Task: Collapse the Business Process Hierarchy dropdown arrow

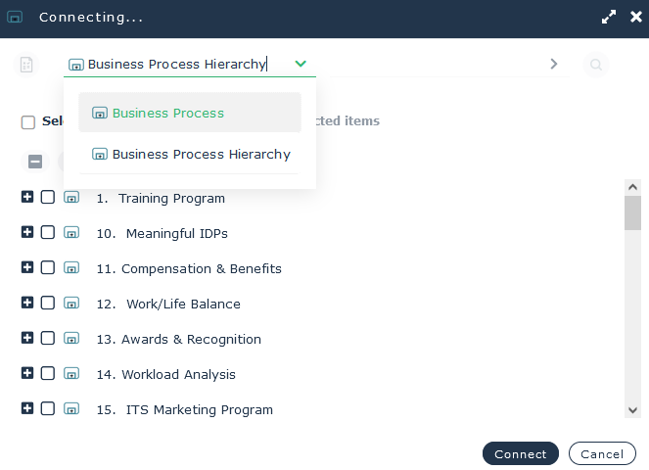Action: [301, 64]
